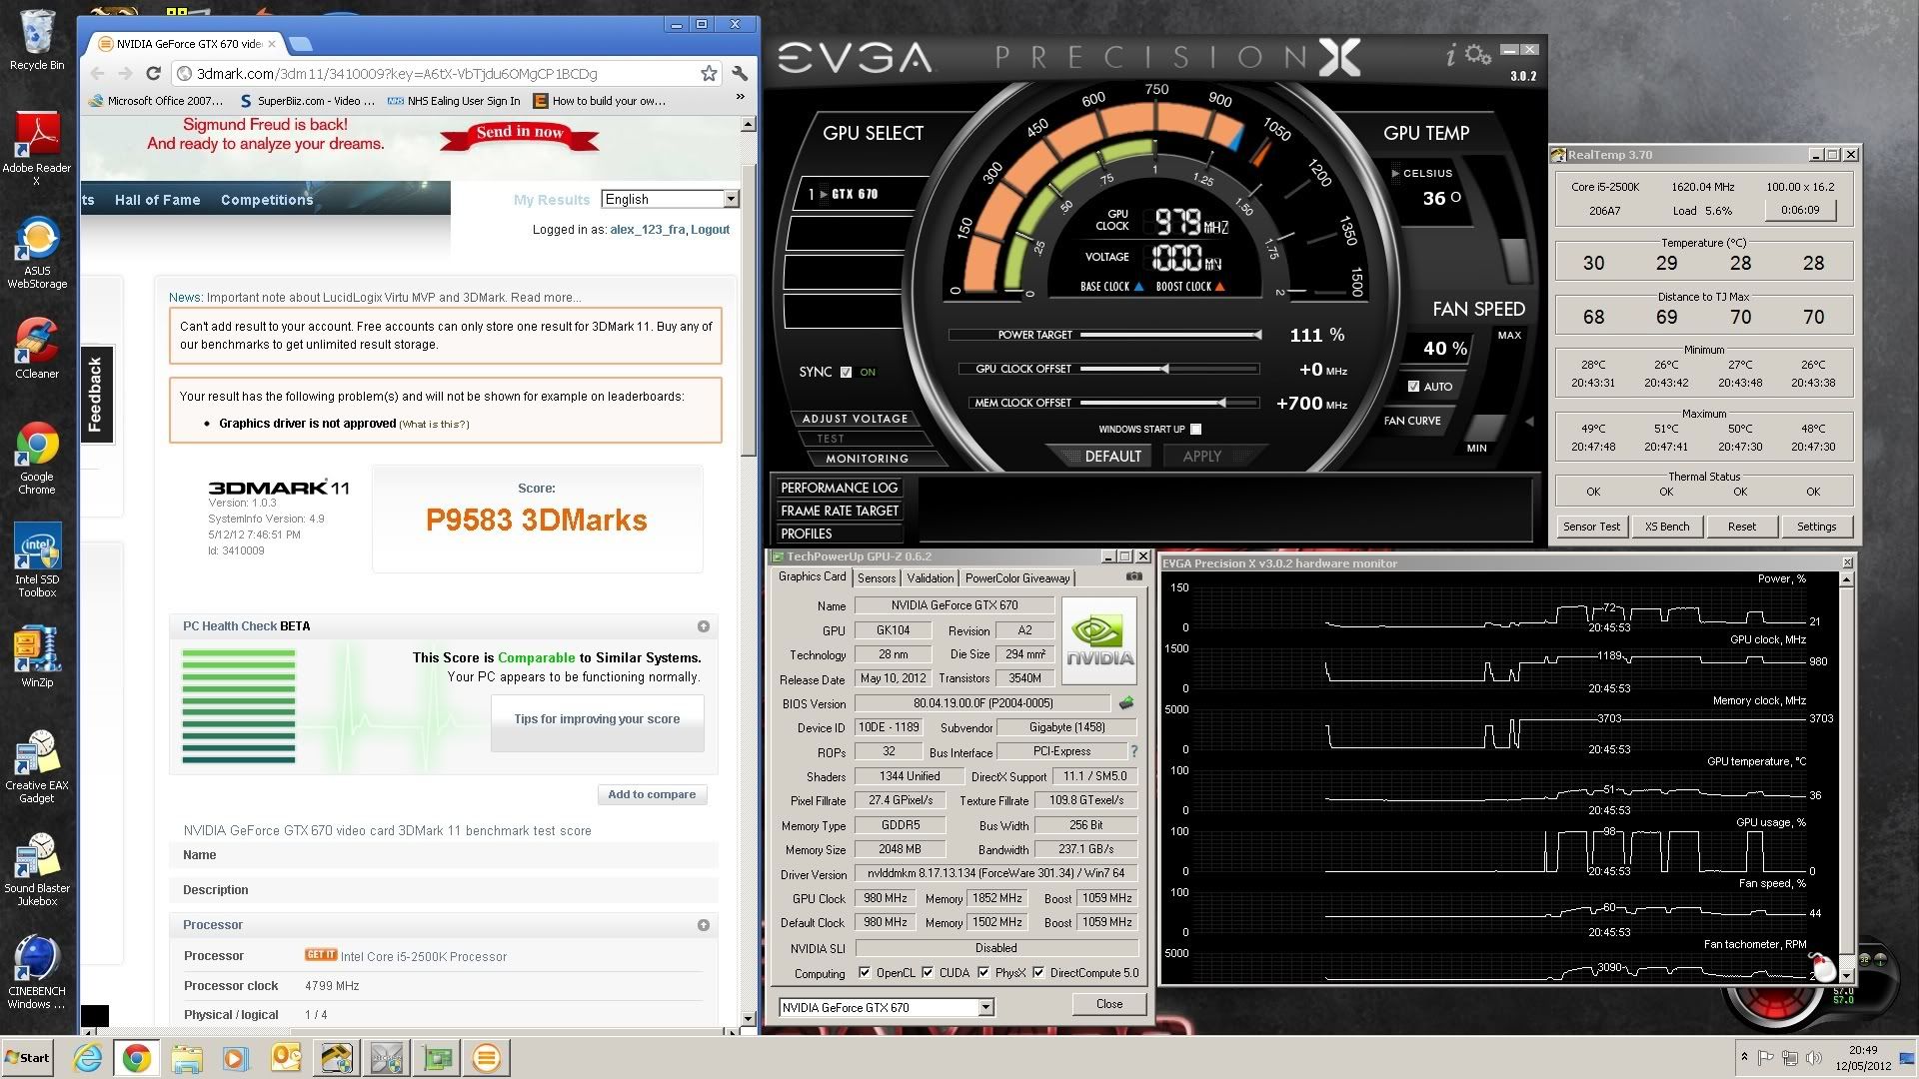Open EVGA Precision info icon
Screen dimensions: 1919x1079
pos(1450,55)
